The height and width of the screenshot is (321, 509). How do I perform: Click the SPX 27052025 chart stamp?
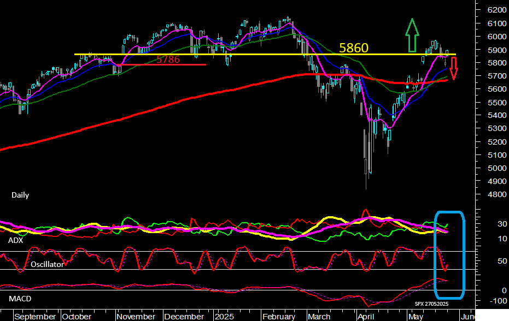pos(431,304)
